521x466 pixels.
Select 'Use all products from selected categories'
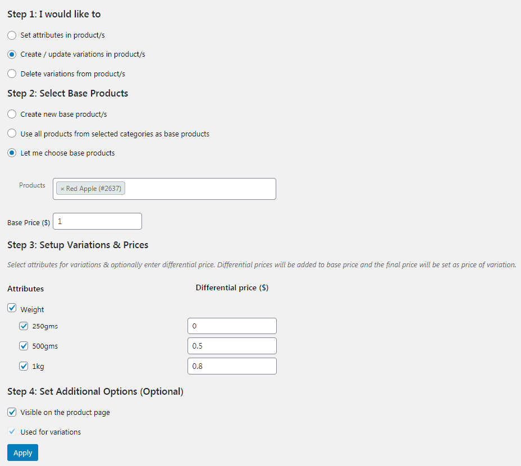click(x=12, y=134)
